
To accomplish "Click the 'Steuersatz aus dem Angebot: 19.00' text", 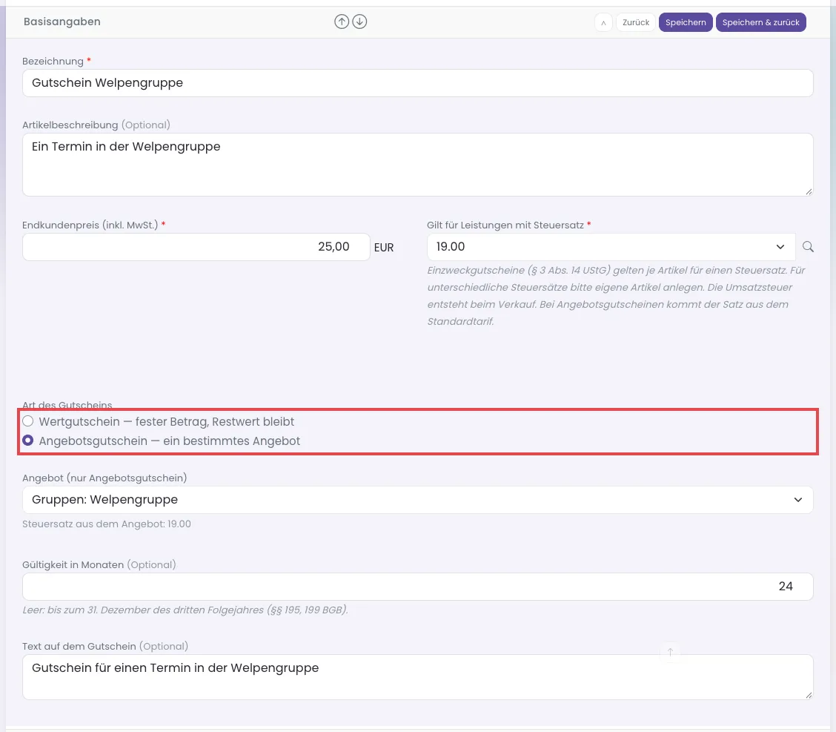I will (107, 524).
